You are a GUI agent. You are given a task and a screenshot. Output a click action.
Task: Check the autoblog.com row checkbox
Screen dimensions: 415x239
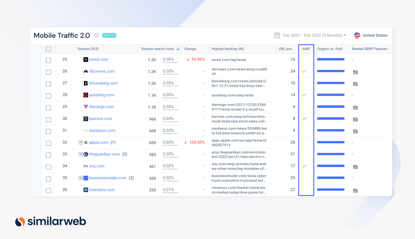click(x=49, y=96)
